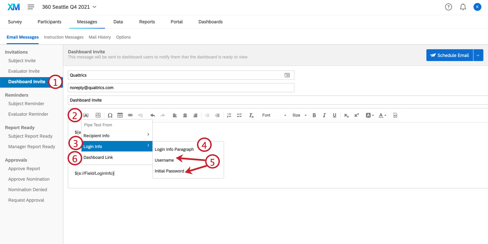Insert an image into the message
The height and width of the screenshot is (244, 488).
[x=98, y=115]
